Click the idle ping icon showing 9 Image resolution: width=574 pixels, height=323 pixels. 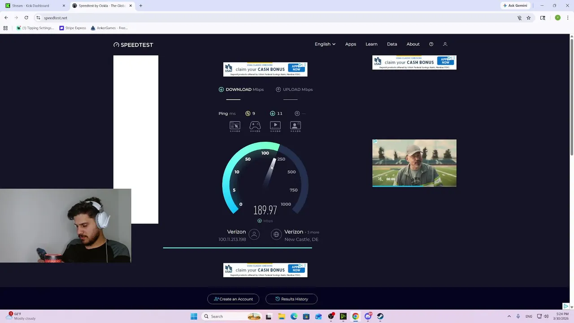coord(248,113)
